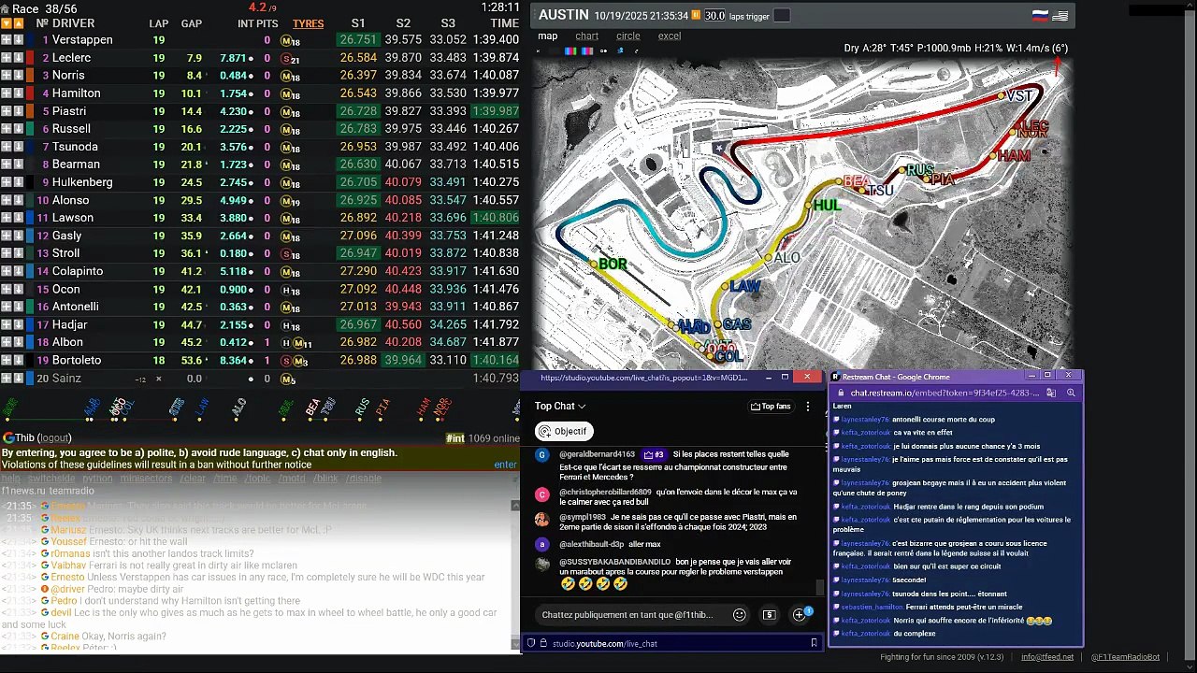This screenshot has width=1197, height=673.
Task: Click the logout link next to Thib
Action: click(54, 437)
